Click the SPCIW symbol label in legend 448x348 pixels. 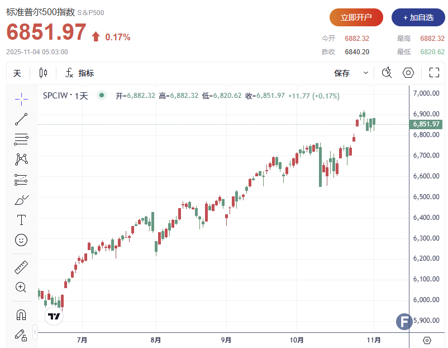[x=55, y=96]
